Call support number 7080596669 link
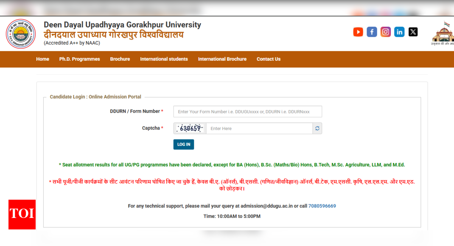Screen dimensions: 454x246 pos(322,206)
